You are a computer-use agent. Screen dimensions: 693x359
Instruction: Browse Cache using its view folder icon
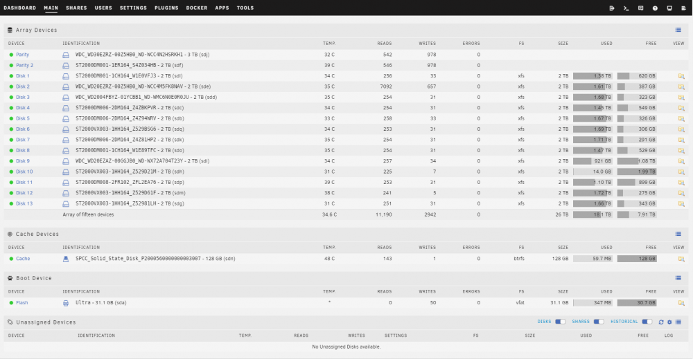click(681, 259)
